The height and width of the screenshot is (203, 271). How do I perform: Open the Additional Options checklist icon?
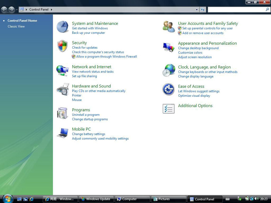[x=168, y=109]
